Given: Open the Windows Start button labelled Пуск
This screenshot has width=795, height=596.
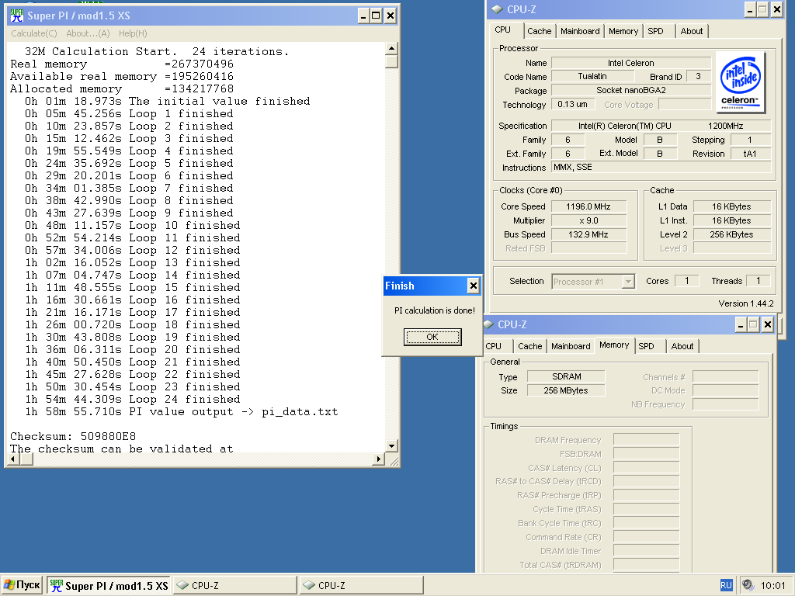Looking at the screenshot, I should tap(22, 585).
